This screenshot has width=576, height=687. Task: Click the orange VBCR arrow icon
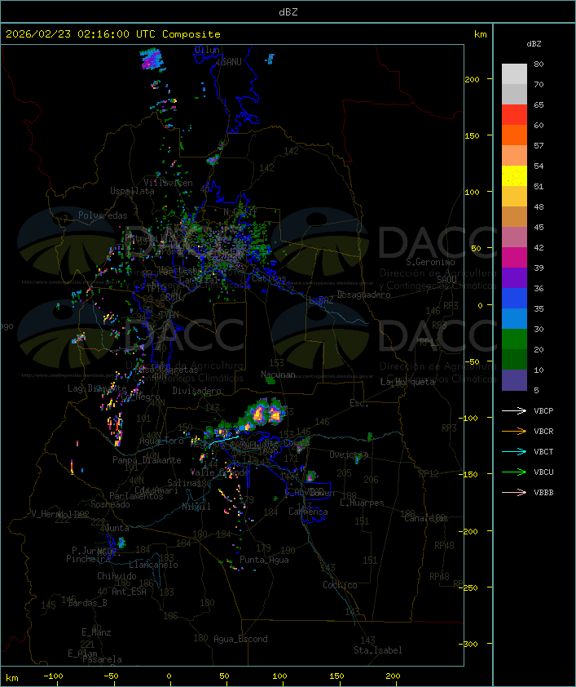click(x=514, y=431)
